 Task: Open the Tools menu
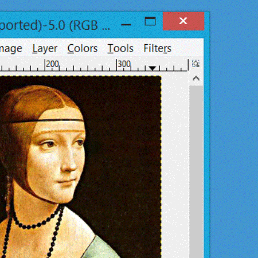click(x=120, y=48)
